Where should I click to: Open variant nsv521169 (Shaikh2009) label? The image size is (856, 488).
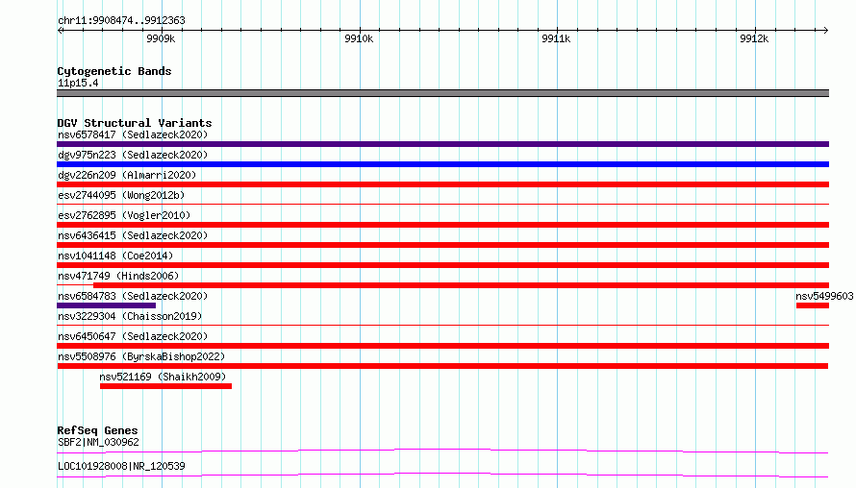[x=163, y=377]
